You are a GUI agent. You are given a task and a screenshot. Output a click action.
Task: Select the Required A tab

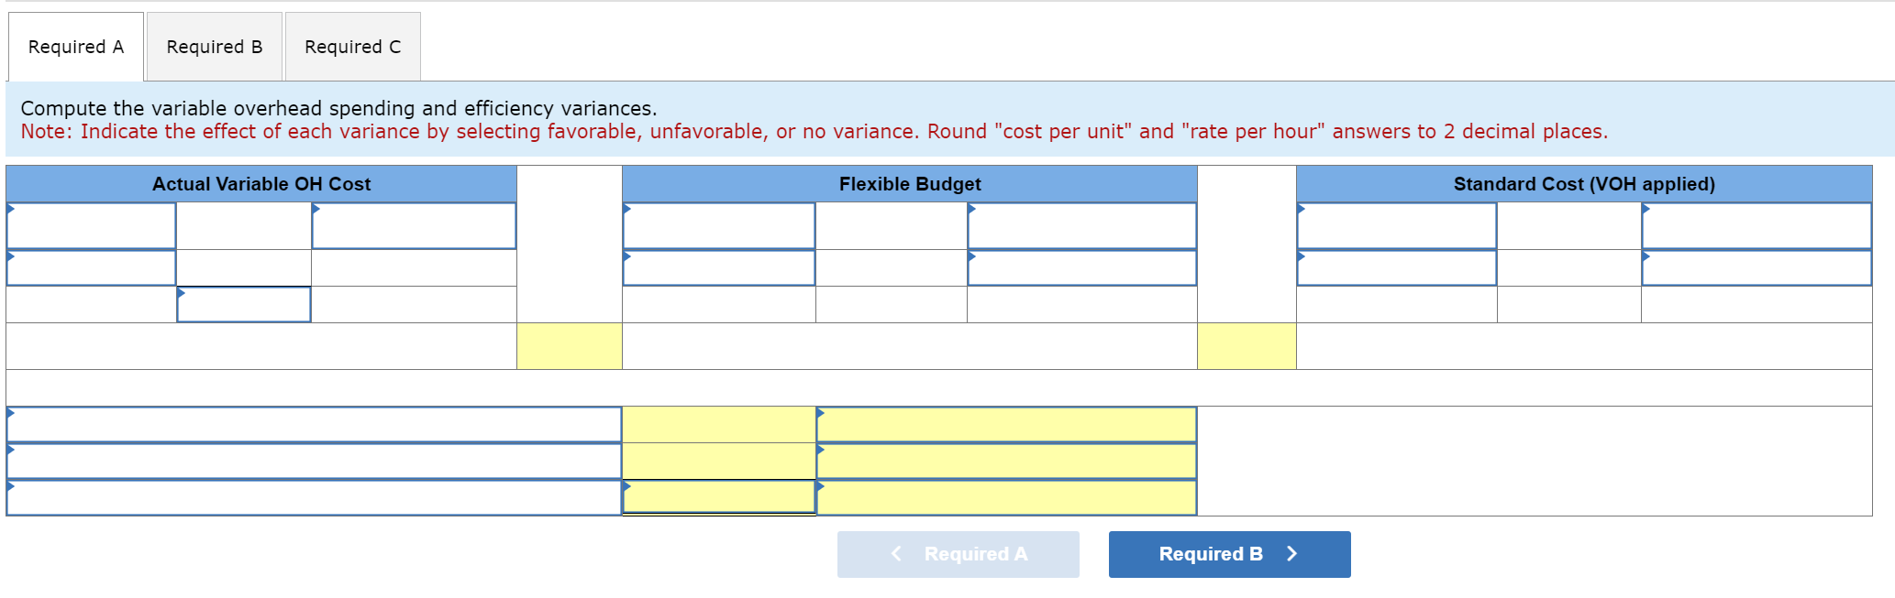pos(75,46)
